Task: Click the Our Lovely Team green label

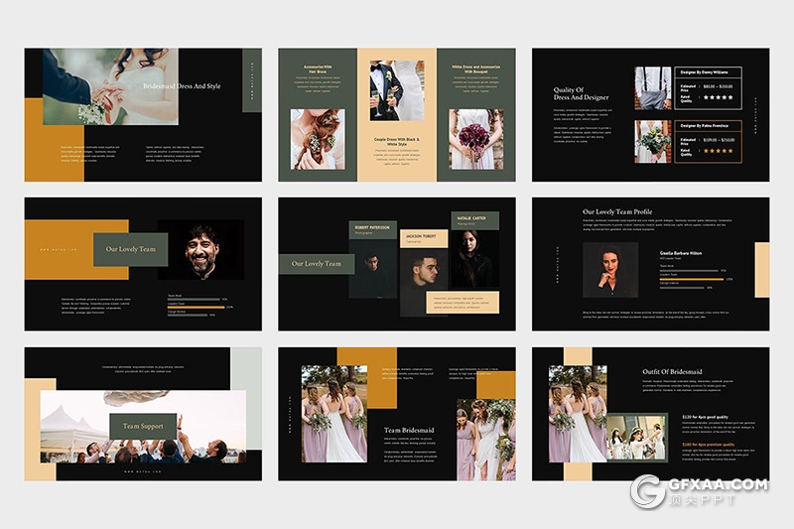Action: click(130, 249)
